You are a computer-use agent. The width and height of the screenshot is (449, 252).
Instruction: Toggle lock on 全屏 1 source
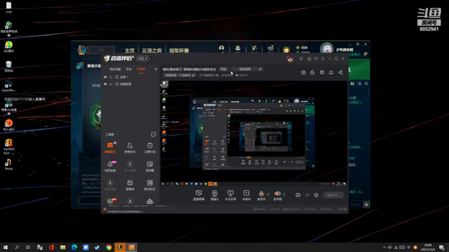111,77
